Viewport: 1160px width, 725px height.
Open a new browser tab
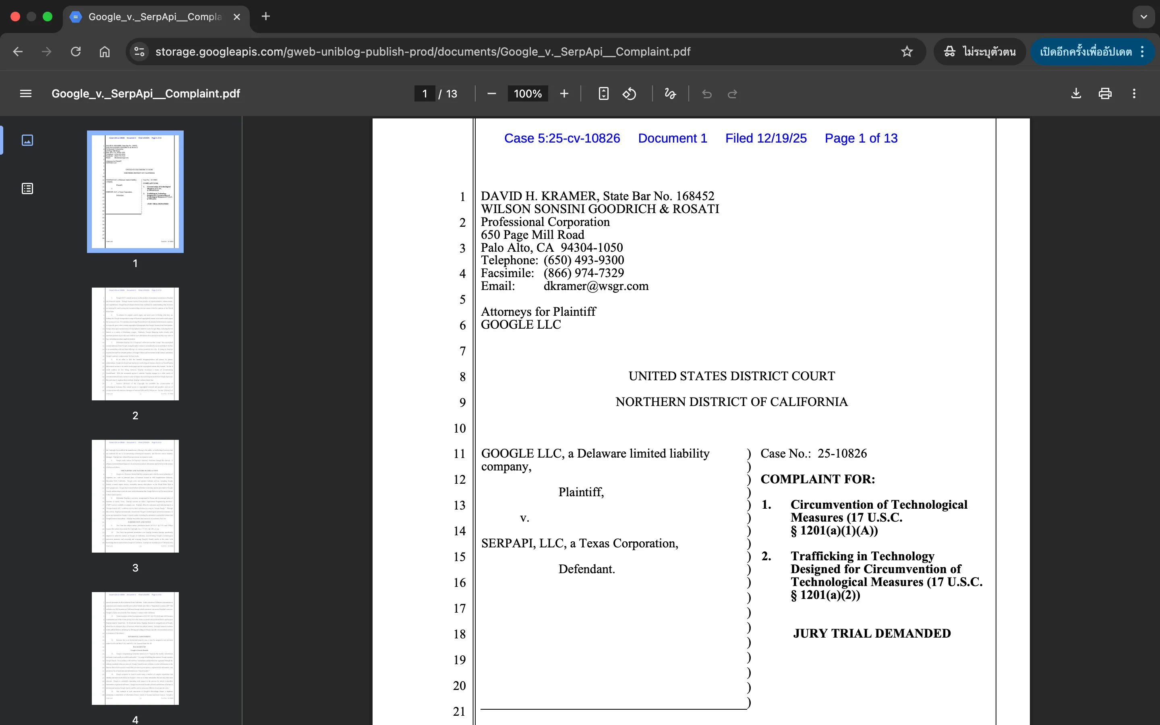[x=265, y=17]
